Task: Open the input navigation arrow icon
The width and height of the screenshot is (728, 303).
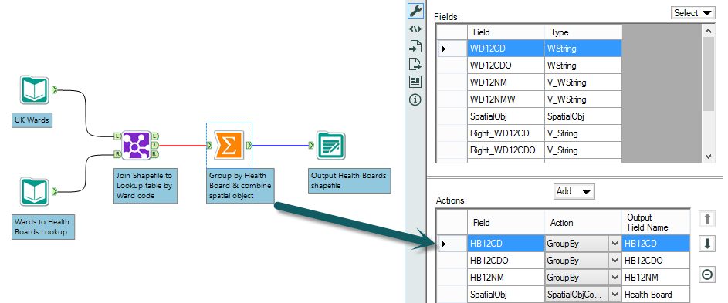Action: point(415,46)
